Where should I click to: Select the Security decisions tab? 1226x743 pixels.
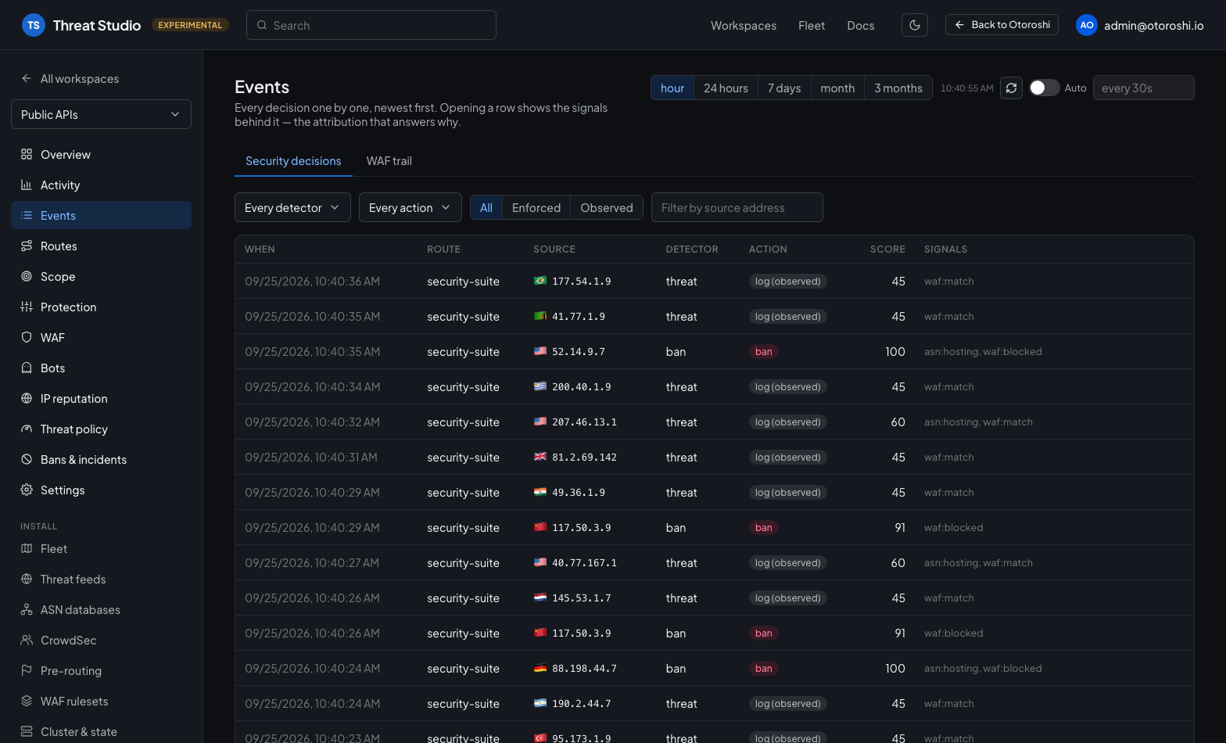293,161
